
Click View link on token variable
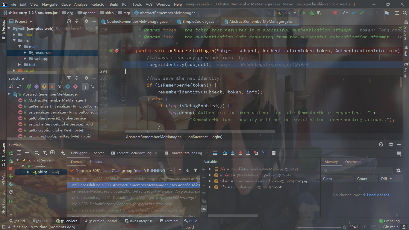(x=315, y=181)
